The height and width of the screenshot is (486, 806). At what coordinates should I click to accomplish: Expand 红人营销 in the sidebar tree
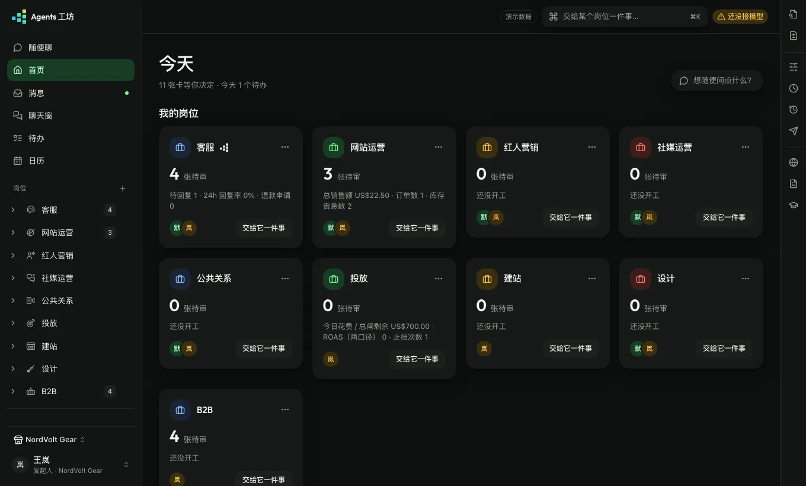(x=13, y=255)
